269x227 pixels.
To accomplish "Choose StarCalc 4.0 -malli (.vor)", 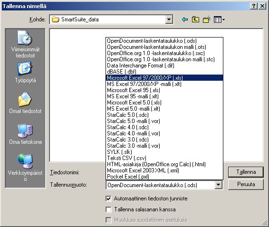I will click(164, 133).
